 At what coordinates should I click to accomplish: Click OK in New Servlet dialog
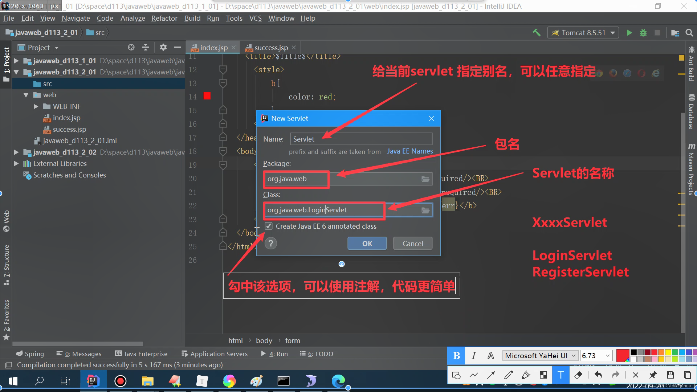[x=367, y=244]
